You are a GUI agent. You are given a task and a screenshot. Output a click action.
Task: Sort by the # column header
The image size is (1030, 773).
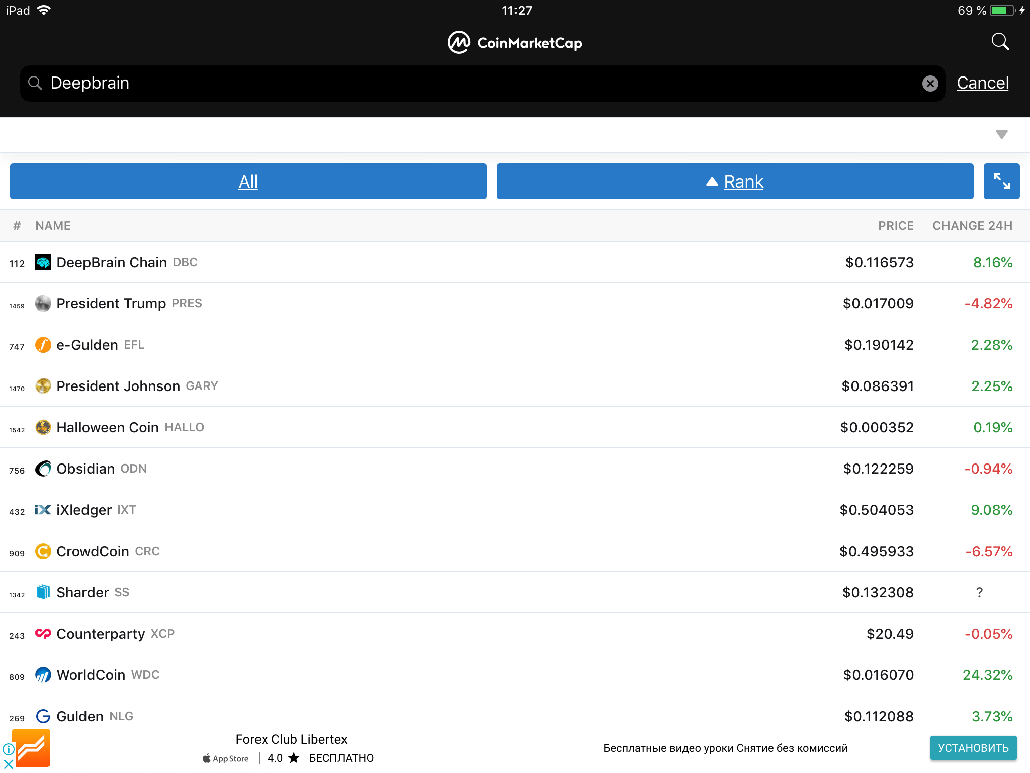(x=17, y=226)
